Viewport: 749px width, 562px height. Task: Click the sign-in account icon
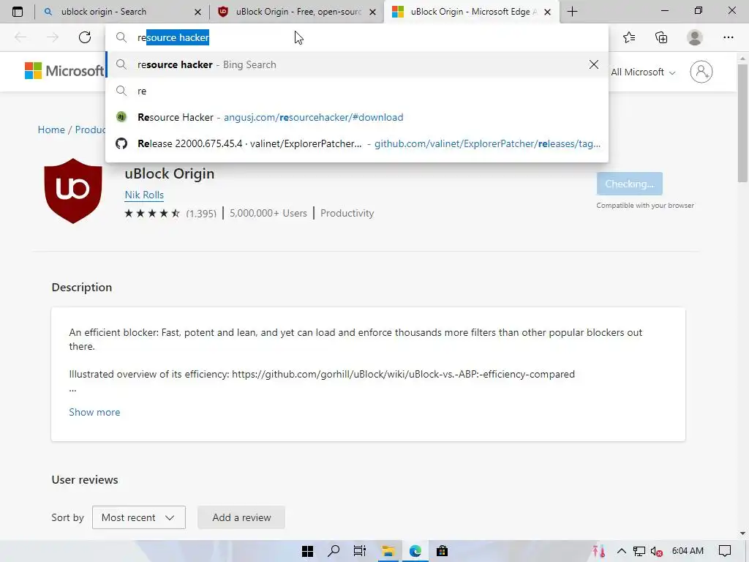coord(701,72)
